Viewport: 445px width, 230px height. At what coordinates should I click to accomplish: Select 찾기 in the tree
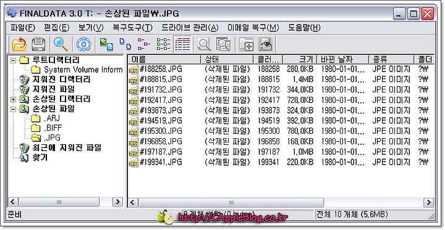click(40, 157)
